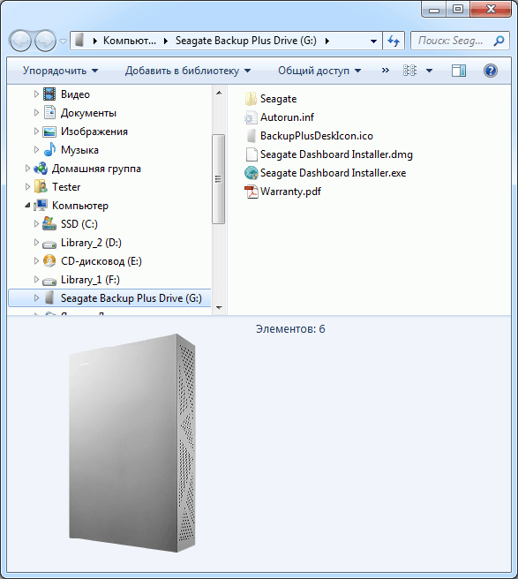Screen dimensions: 518x579
Task: Click the navigation pane scroll up arrow
Action: point(219,93)
